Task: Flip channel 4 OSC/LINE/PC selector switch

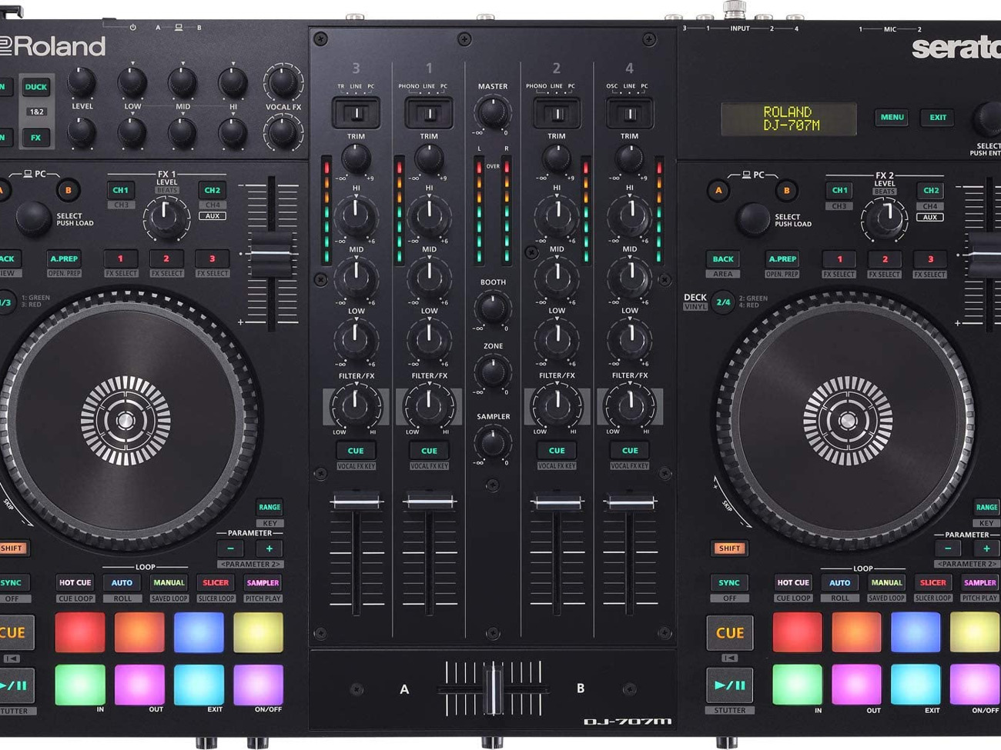Action: point(629,114)
